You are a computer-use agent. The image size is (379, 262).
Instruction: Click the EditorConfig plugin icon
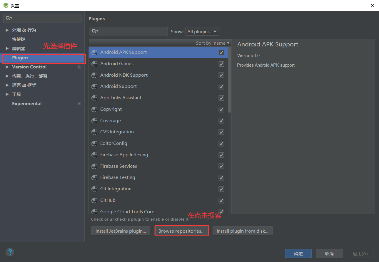tap(94, 143)
